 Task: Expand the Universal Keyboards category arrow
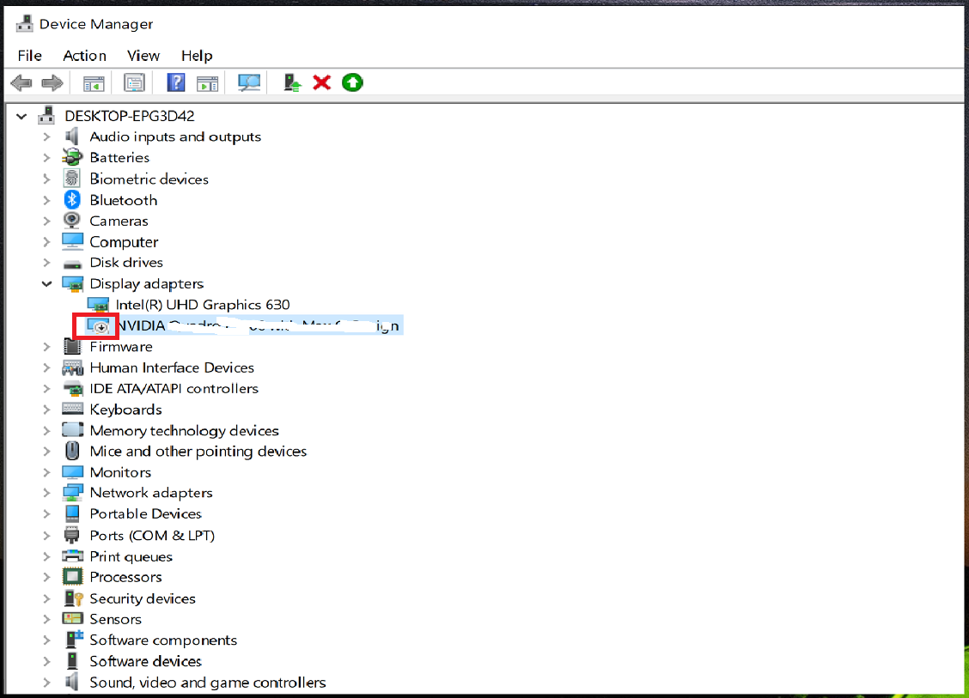click(x=47, y=410)
